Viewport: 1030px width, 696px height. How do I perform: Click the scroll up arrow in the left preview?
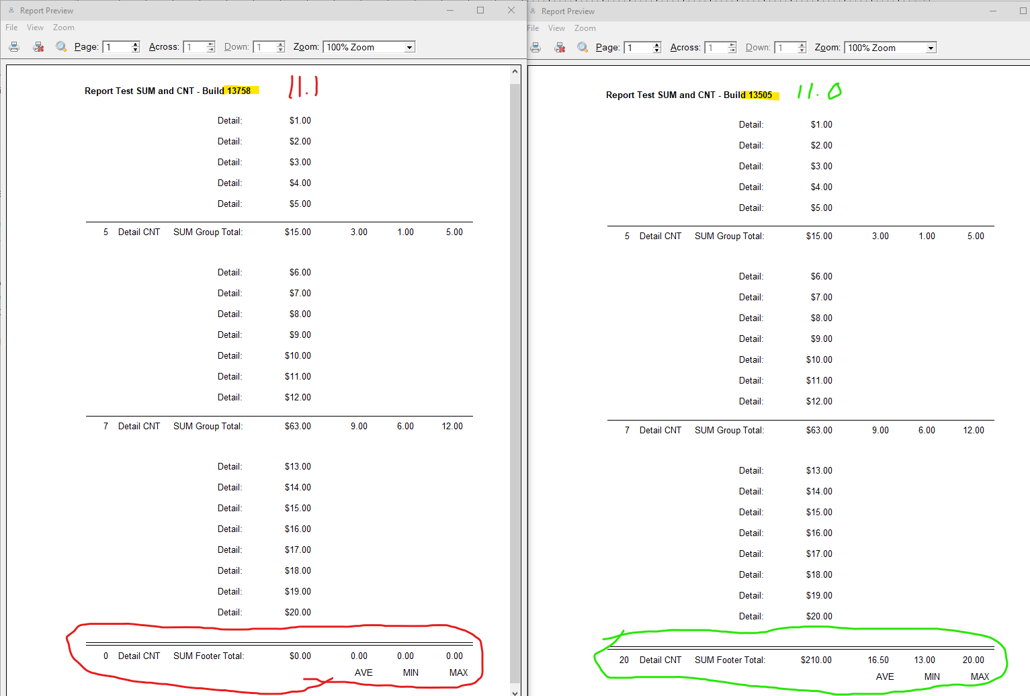pyautogui.click(x=515, y=71)
